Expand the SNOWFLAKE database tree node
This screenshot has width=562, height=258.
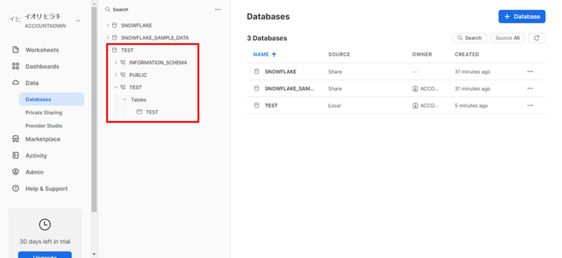(x=108, y=25)
